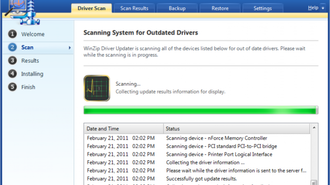Sort by the Date and Time column header

124,129
